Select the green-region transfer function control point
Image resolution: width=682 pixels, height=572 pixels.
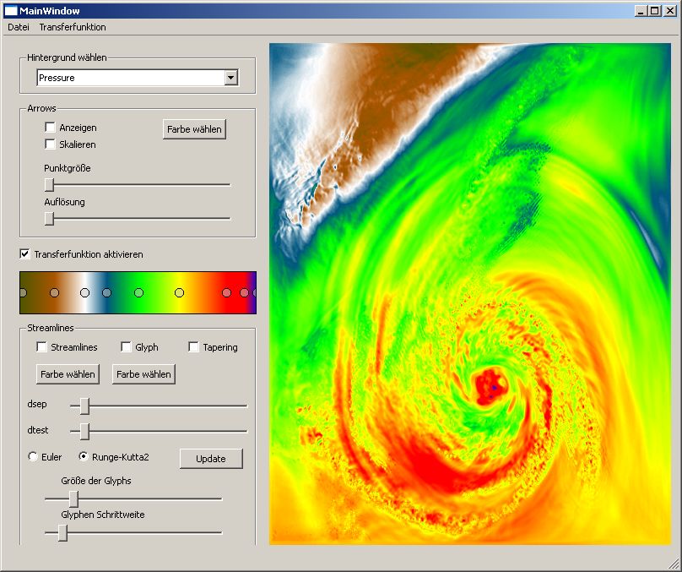pos(139,292)
